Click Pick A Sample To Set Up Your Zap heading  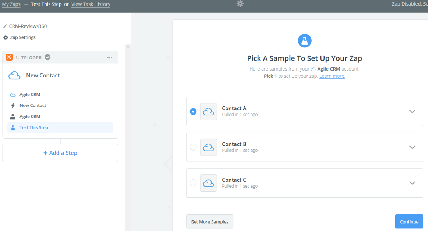(305, 58)
